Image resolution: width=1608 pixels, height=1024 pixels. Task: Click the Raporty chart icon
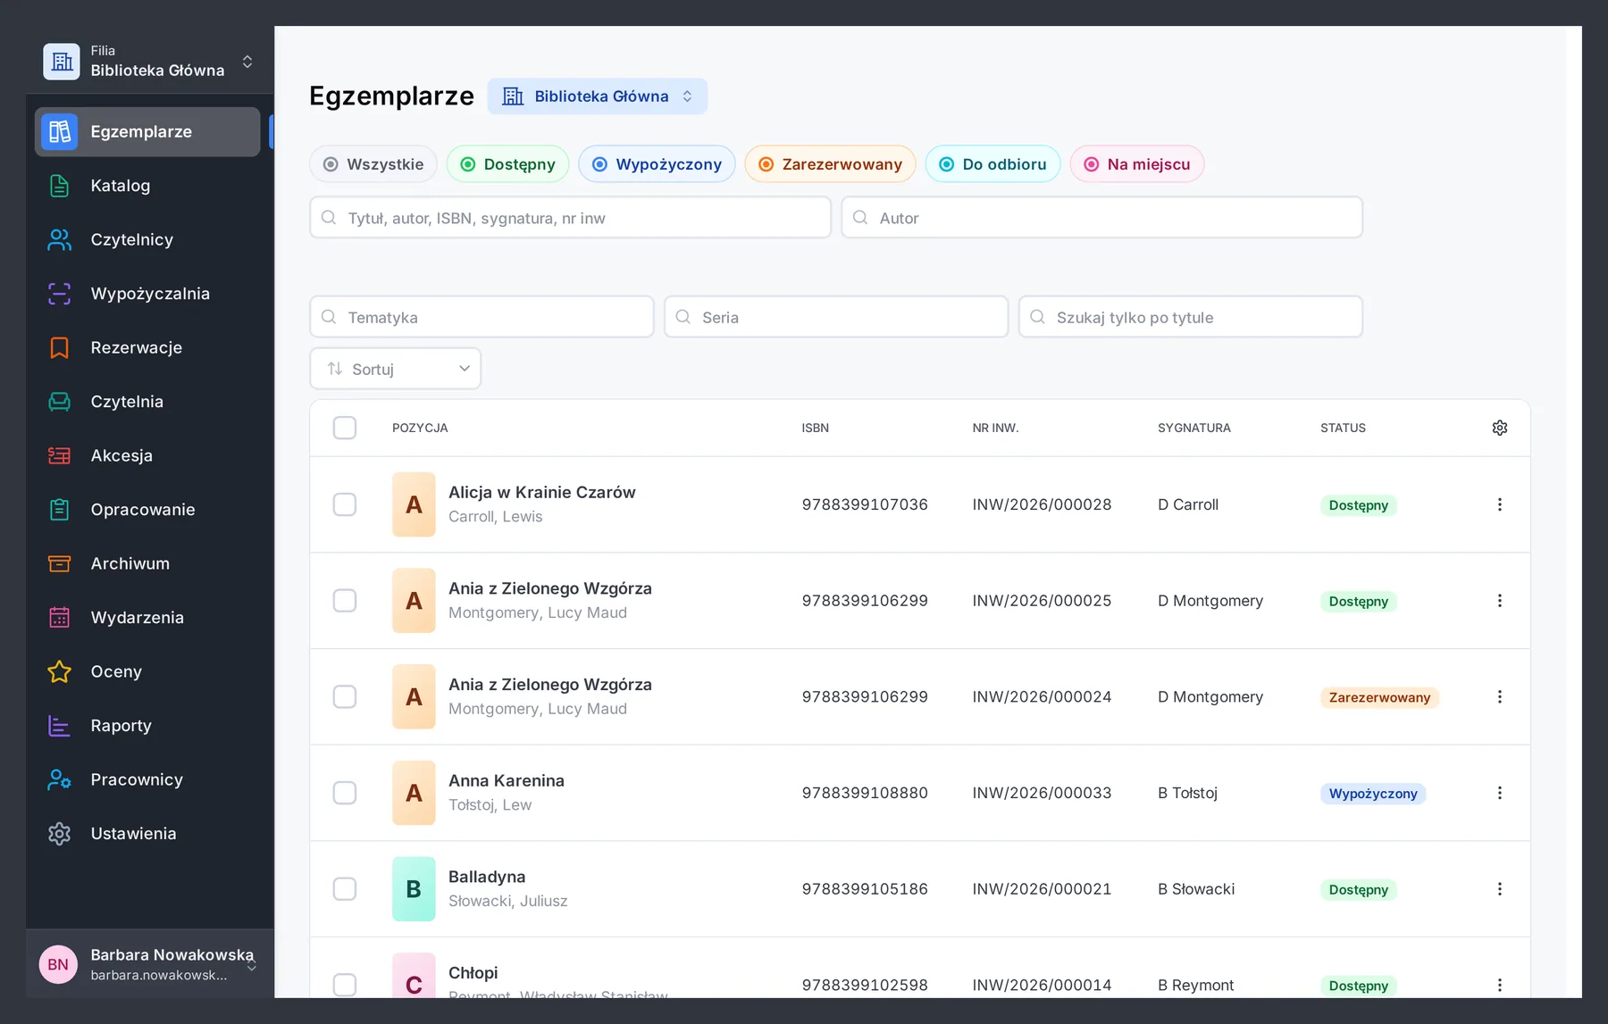[59, 726]
